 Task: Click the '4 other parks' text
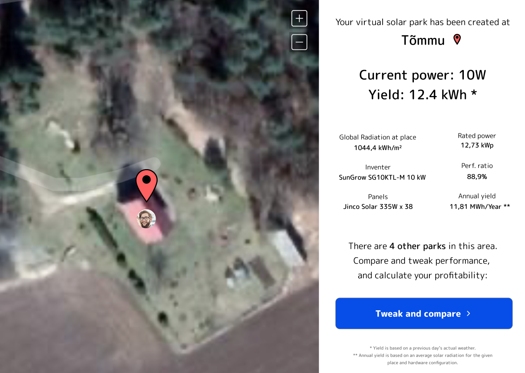click(x=417, y=246)
